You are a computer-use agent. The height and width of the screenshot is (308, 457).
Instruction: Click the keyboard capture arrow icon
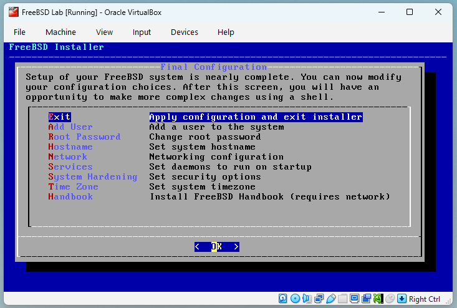pyautogui.click(x=402, y=299)
